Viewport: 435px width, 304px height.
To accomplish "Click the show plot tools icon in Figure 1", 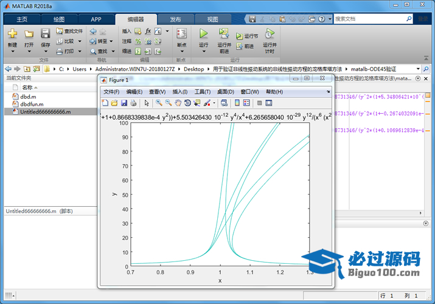I will (x=268, y=103).
